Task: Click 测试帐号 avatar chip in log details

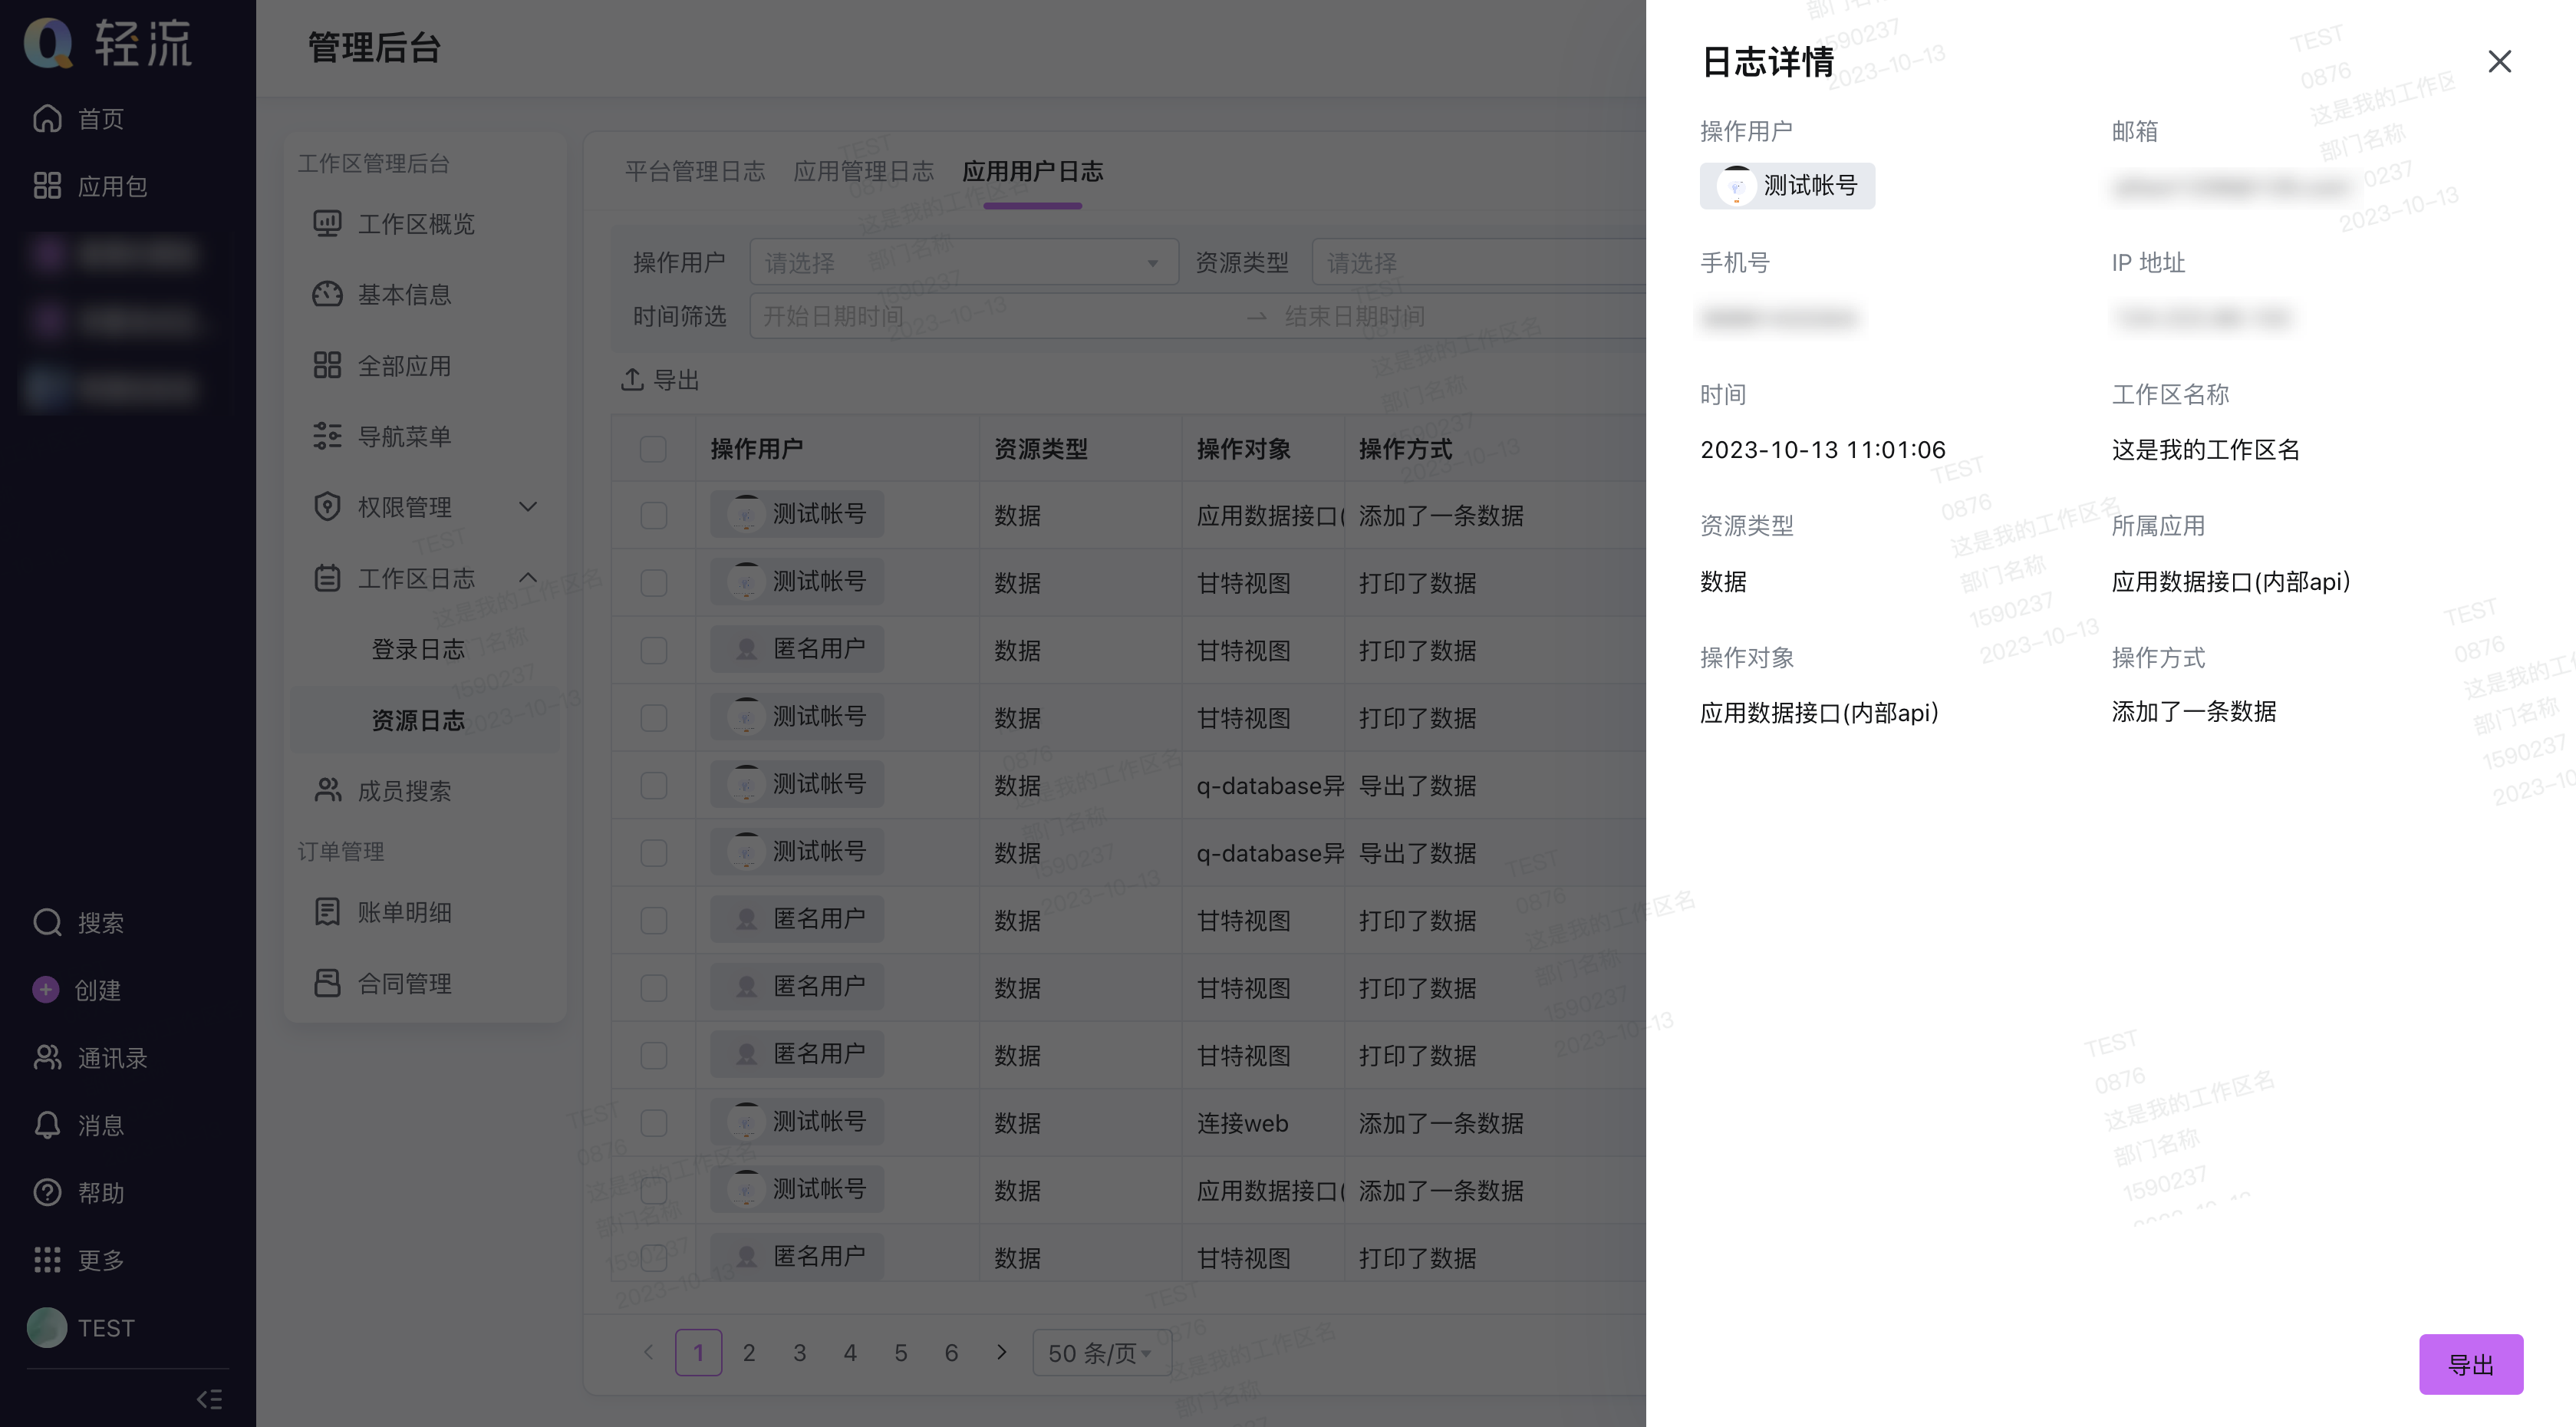Action: coord(1787,186)
